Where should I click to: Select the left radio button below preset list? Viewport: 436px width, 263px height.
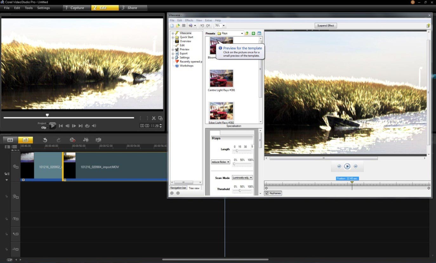click(172, 193)
